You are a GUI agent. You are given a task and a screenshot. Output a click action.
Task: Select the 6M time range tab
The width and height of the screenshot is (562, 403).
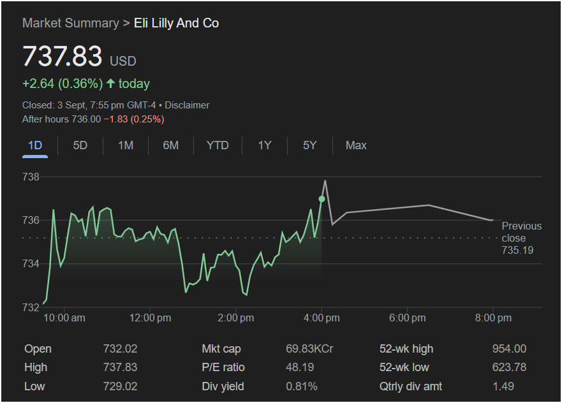[171, 145]
